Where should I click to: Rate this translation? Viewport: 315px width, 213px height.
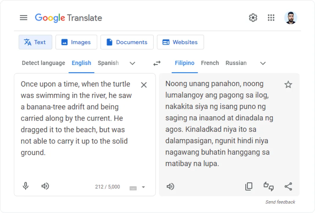[269, 186]
